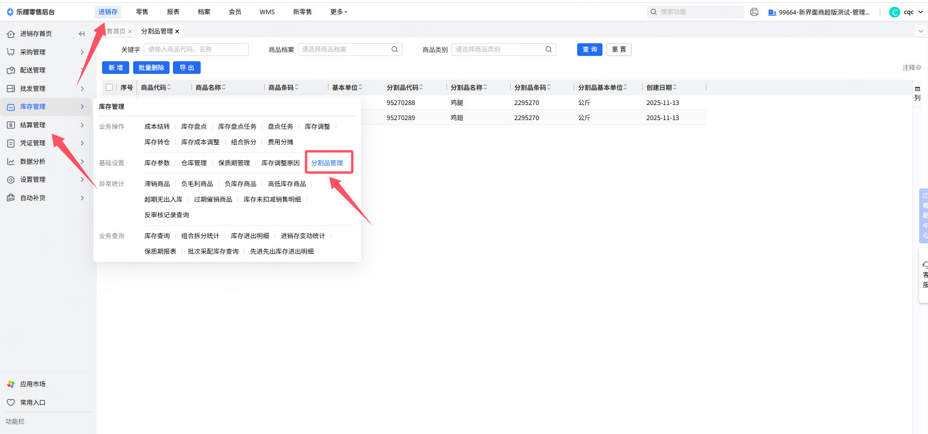Click the 常用入口 heart icon
928x434 pixels.
click(x=11, y=402)
